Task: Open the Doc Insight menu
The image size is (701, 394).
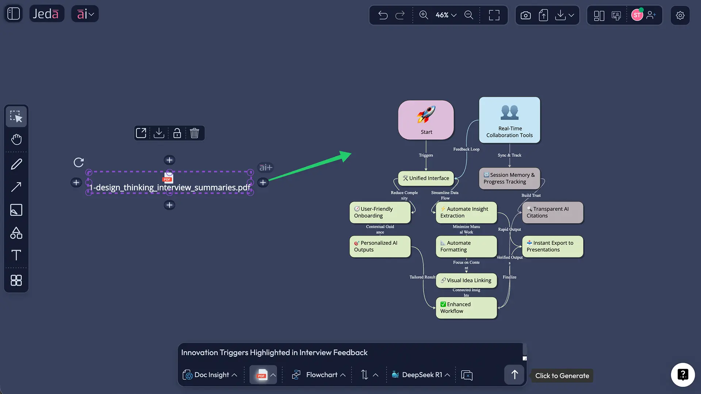Action: coord(210,375)
